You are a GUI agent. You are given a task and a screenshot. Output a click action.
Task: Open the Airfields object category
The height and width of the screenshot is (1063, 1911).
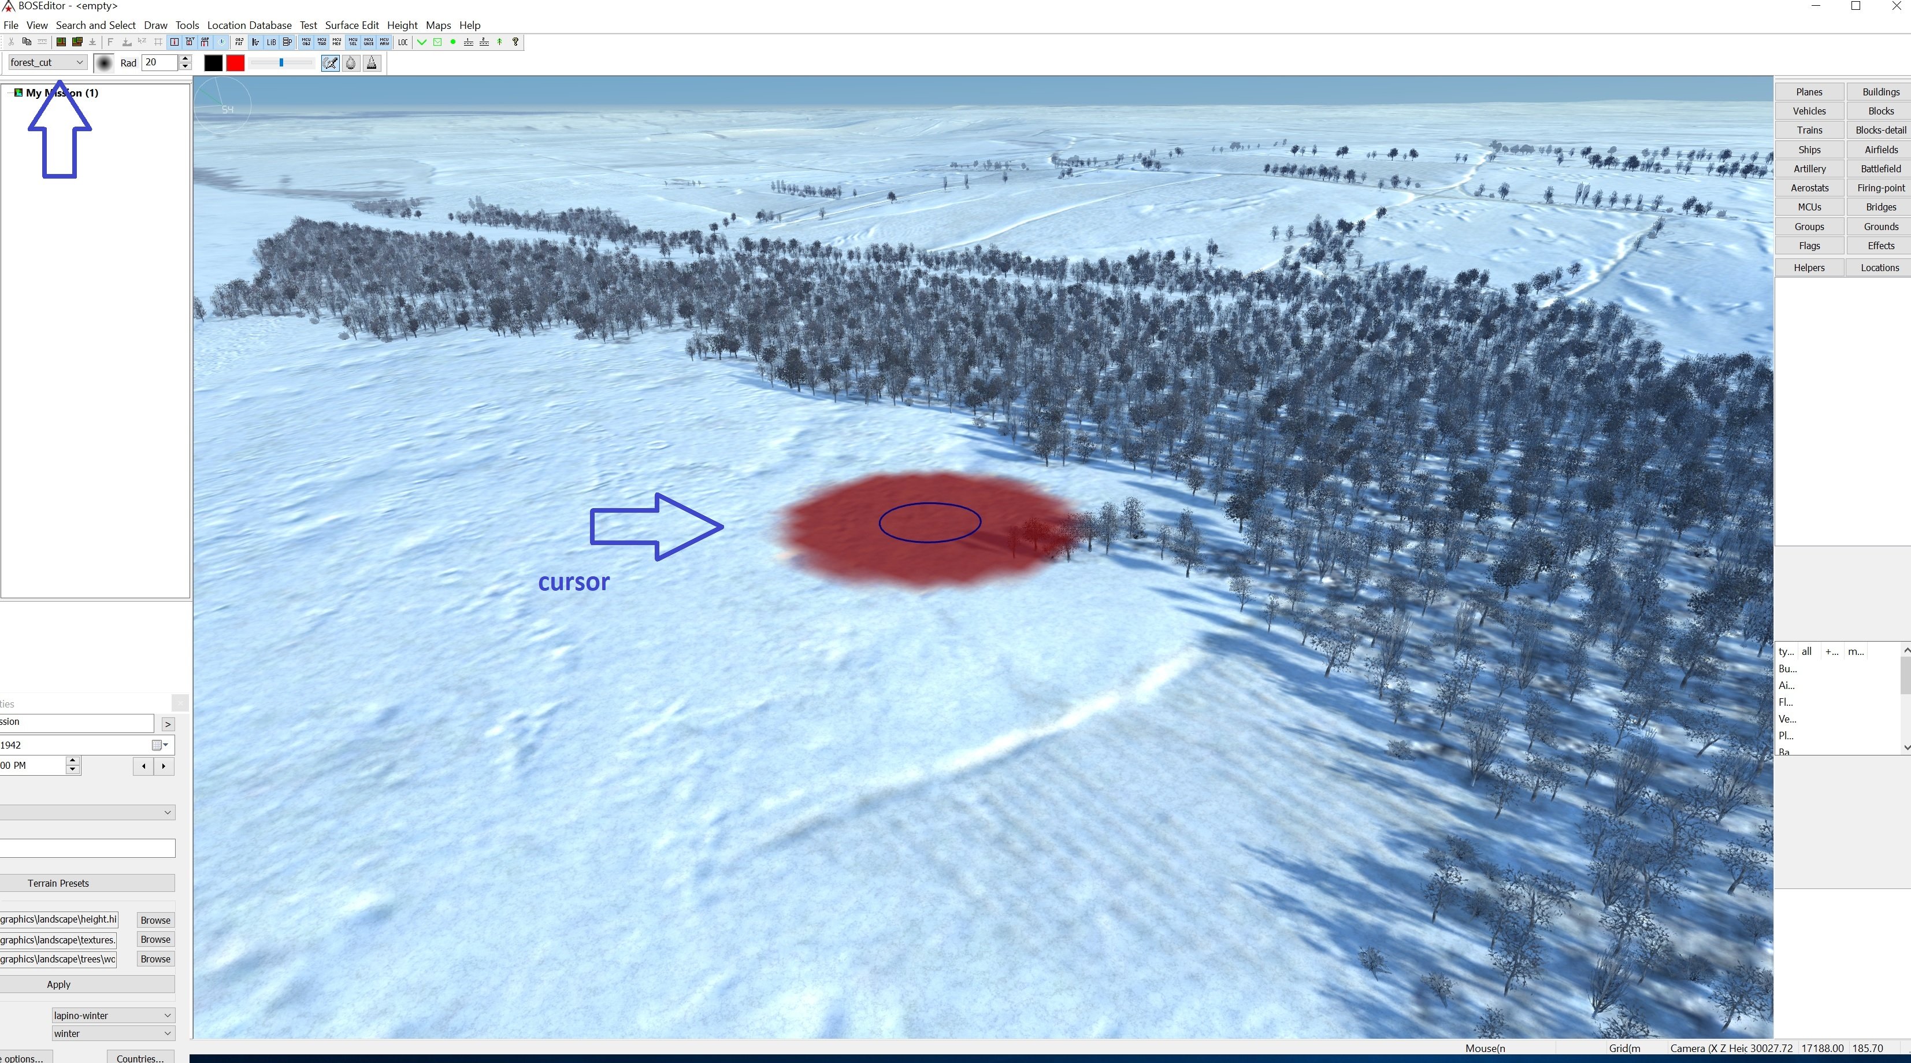[1880, 149]
